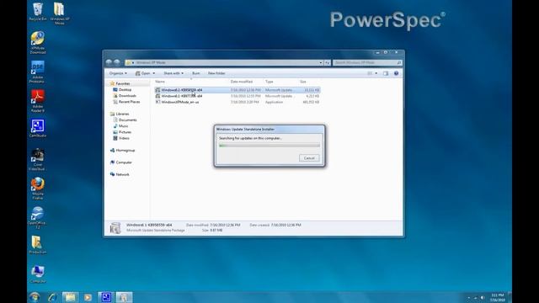This screenshot has width=539, height=303.
Task: Select the XPMode Download desktop shortcut
Action: coord(38,43)
